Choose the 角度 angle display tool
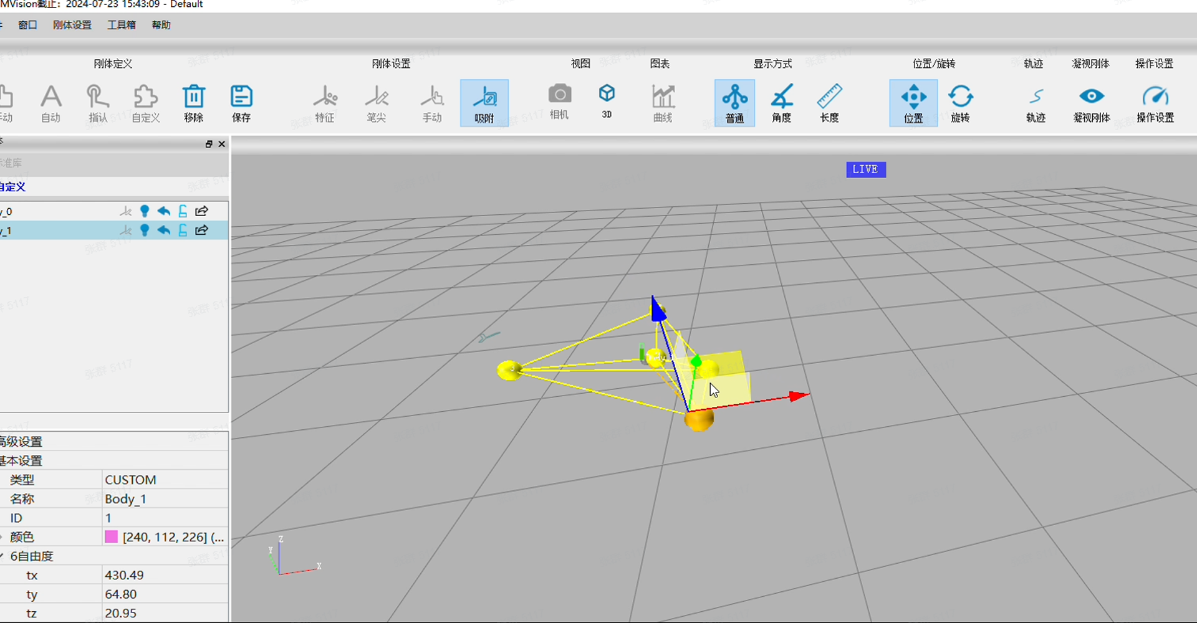Viewport: 1197px width, 623px height. [x=781, y=103]
